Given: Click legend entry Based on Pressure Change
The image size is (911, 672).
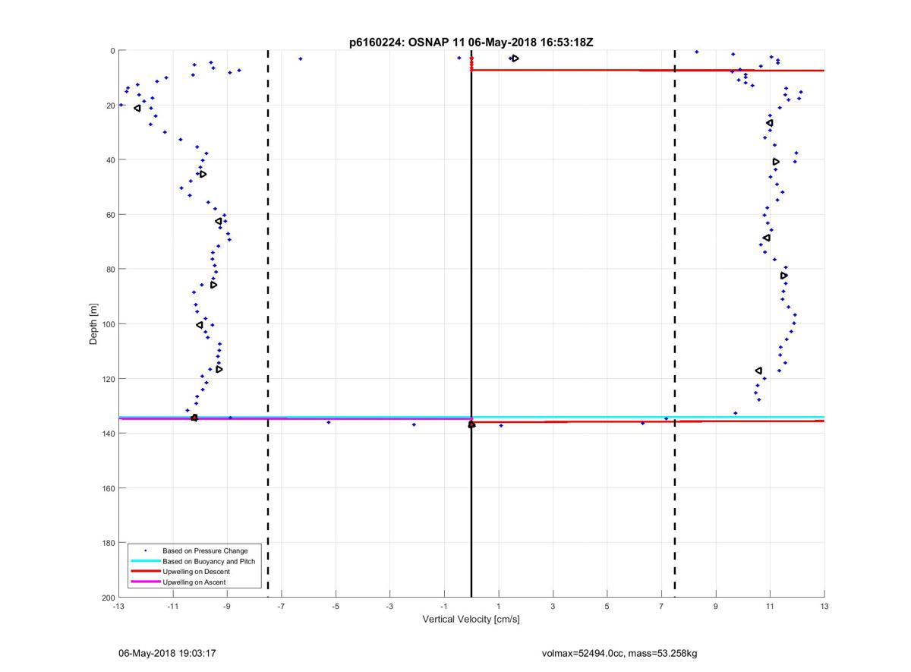Looking at the screenshot, I should click(x=205, y=551).
